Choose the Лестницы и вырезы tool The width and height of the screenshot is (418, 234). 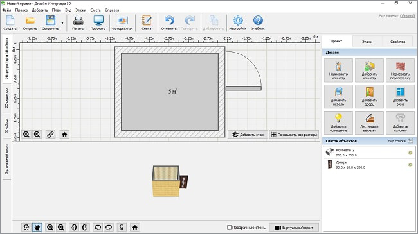click(369, 122)
